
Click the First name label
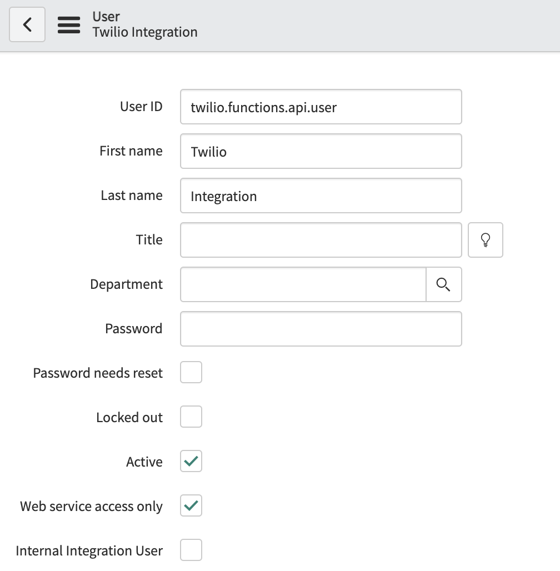131,151
